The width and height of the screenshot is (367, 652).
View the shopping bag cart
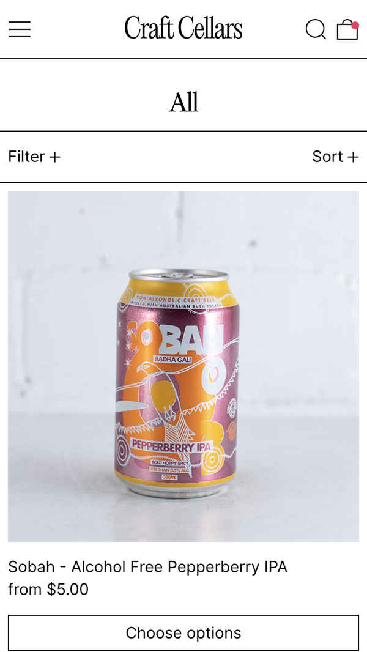coord(347,29)
